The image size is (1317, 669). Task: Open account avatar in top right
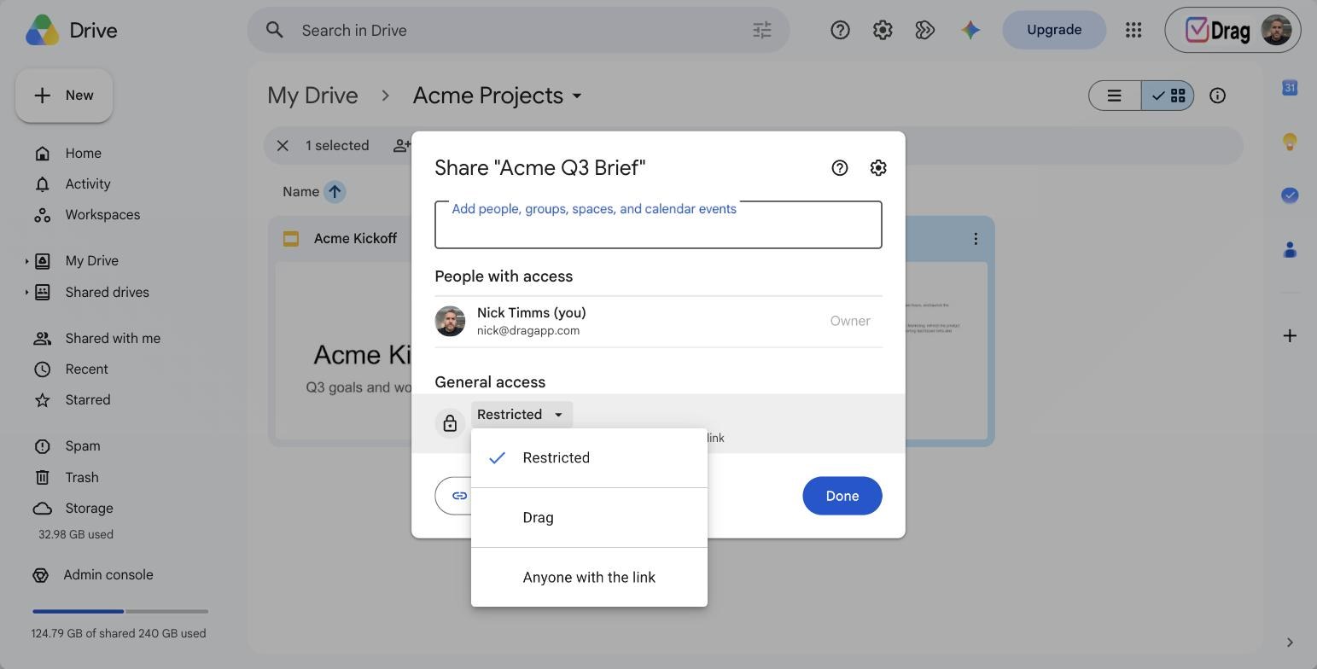pos(1276,30)
